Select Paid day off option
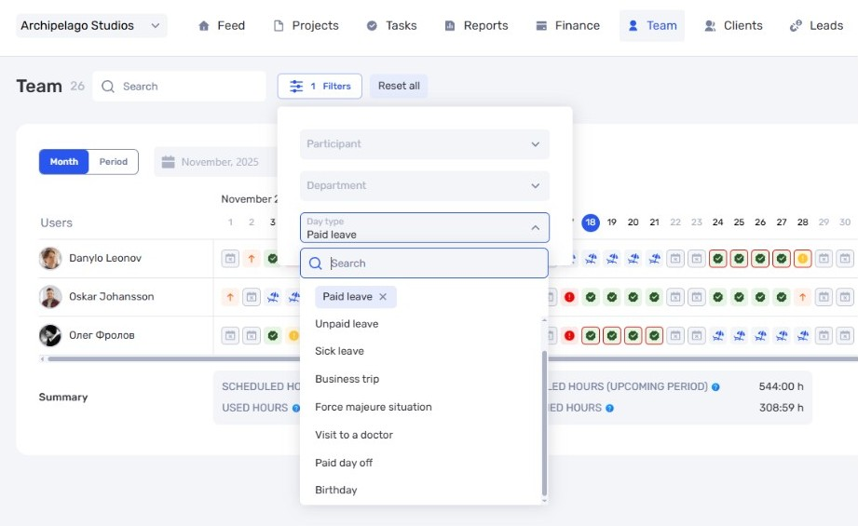Screen dimensions: 858x526 tap(344, 463)
